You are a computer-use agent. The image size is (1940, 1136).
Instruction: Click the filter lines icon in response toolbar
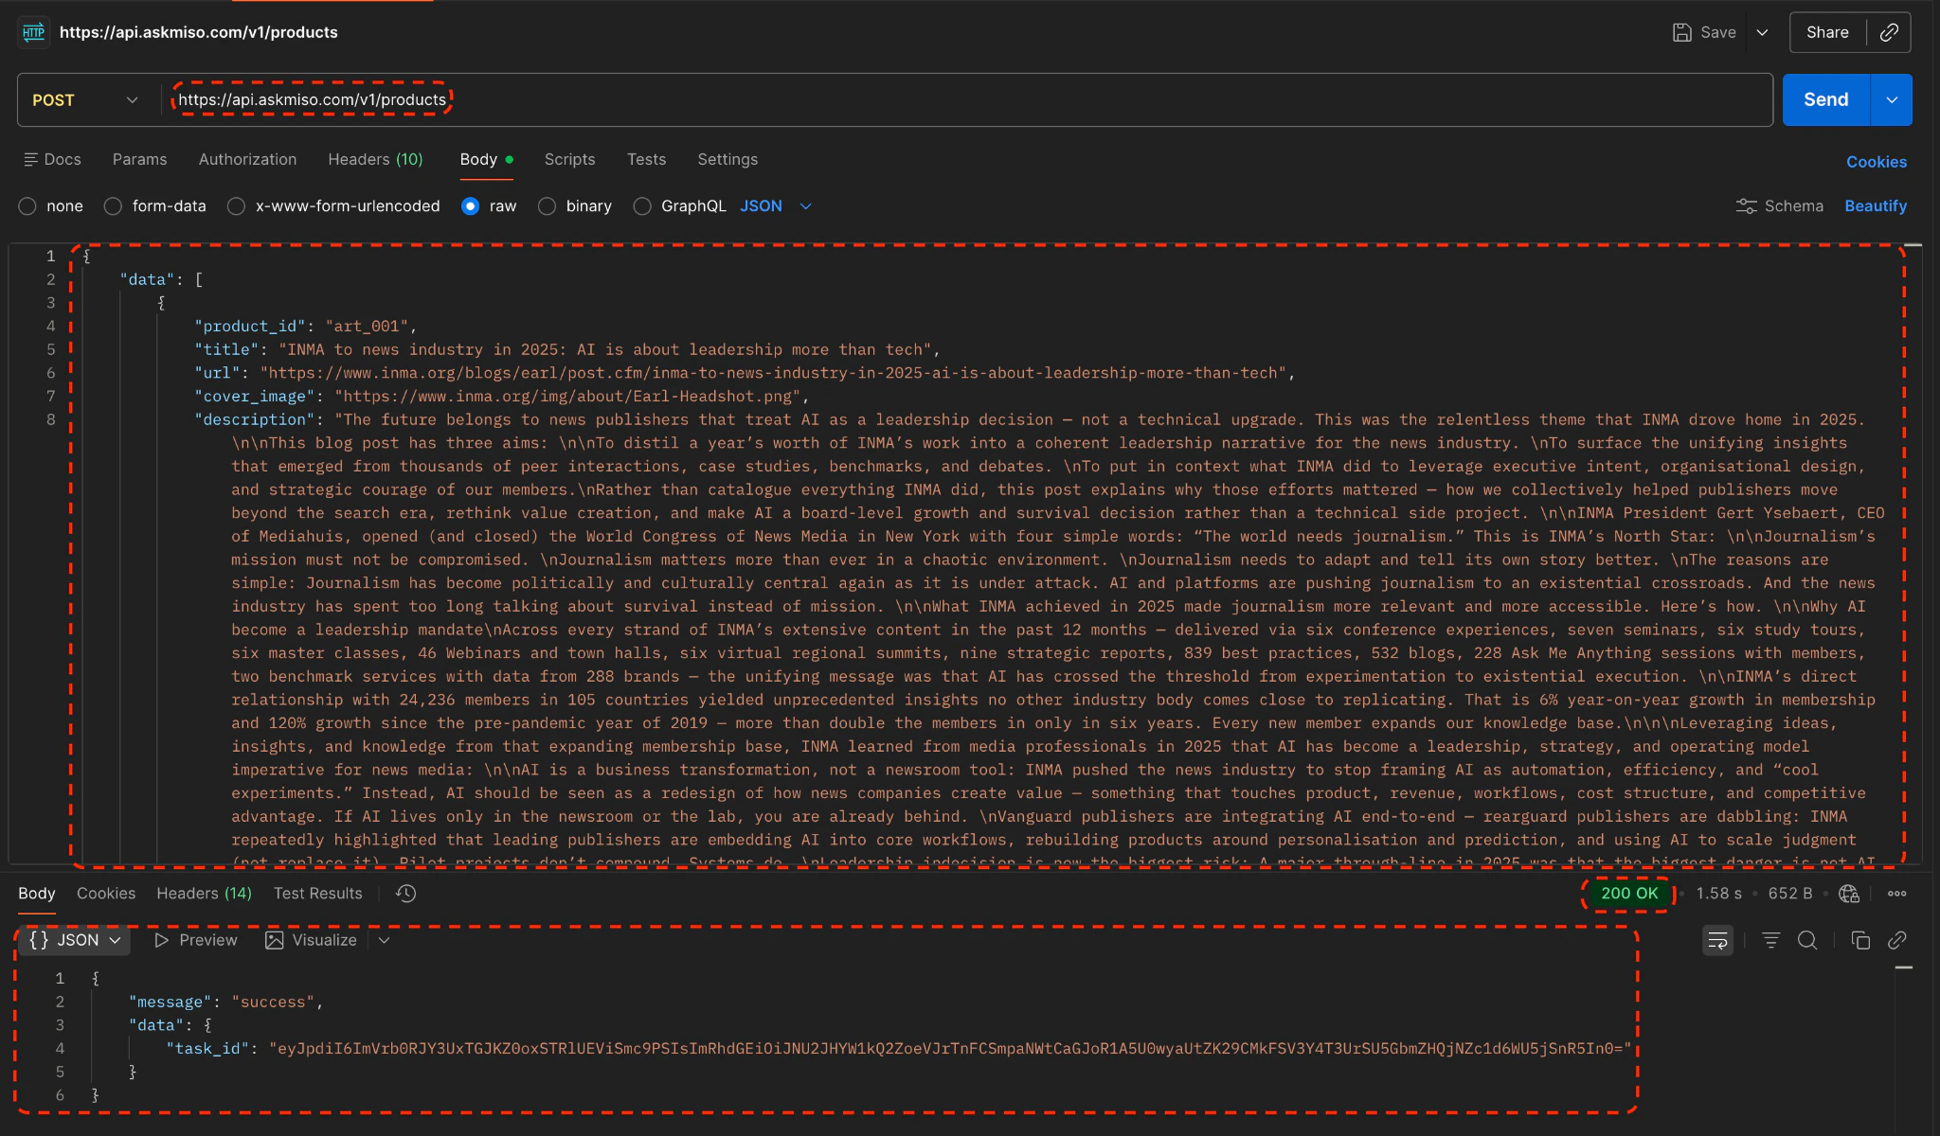pos(1769,940)
